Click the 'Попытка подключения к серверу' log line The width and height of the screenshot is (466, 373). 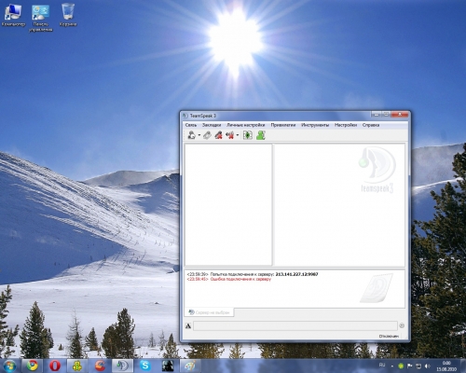pyautogui.click(x=242, y=274)
